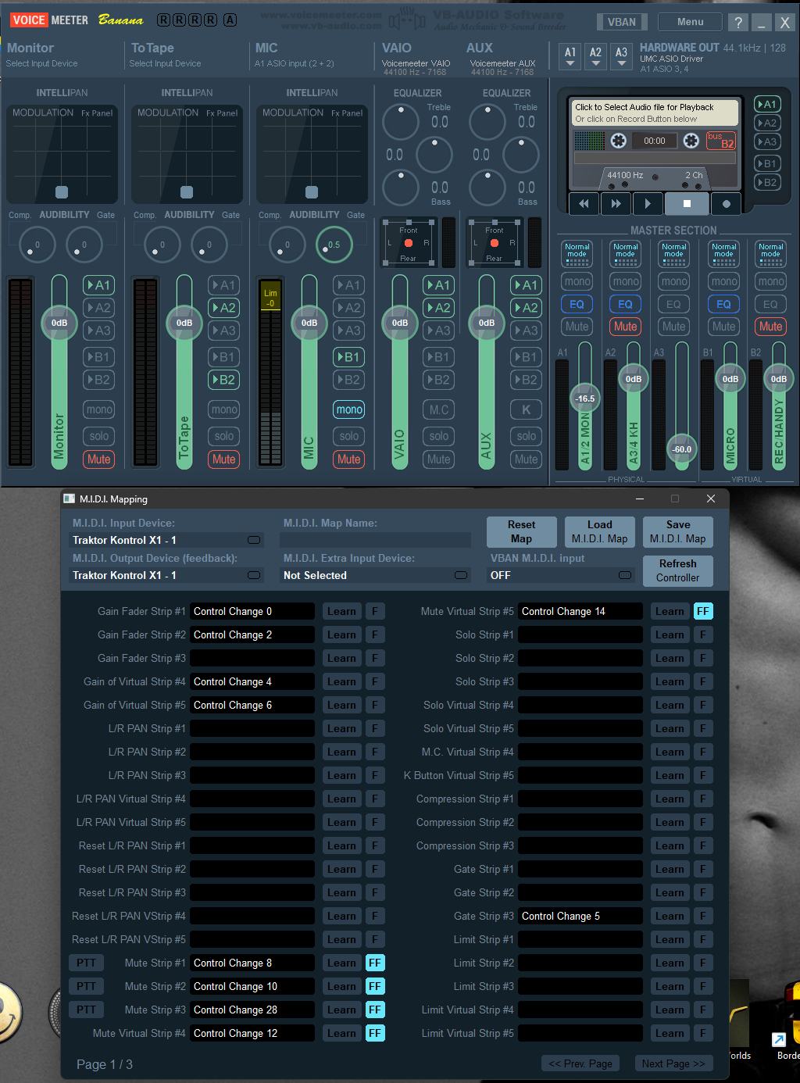Start playback on the cassette recorder
Viewport: 800px width, 1083px height.
648,203
